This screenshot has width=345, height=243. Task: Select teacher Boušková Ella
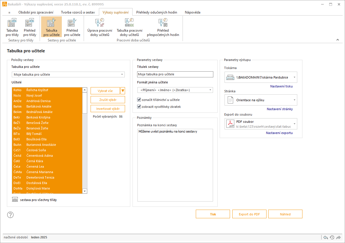point(47,139)
